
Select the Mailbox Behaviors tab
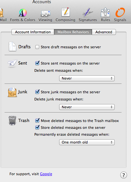[73, 32]
